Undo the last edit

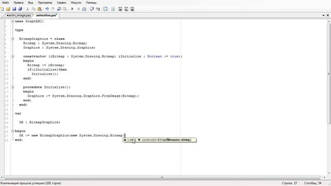[47, 9]
